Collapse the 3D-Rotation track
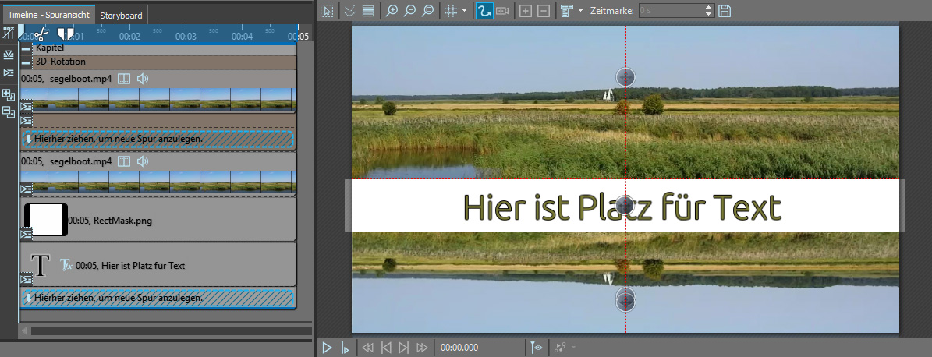This screenshot has height=357, width=932. coord(26,62)
